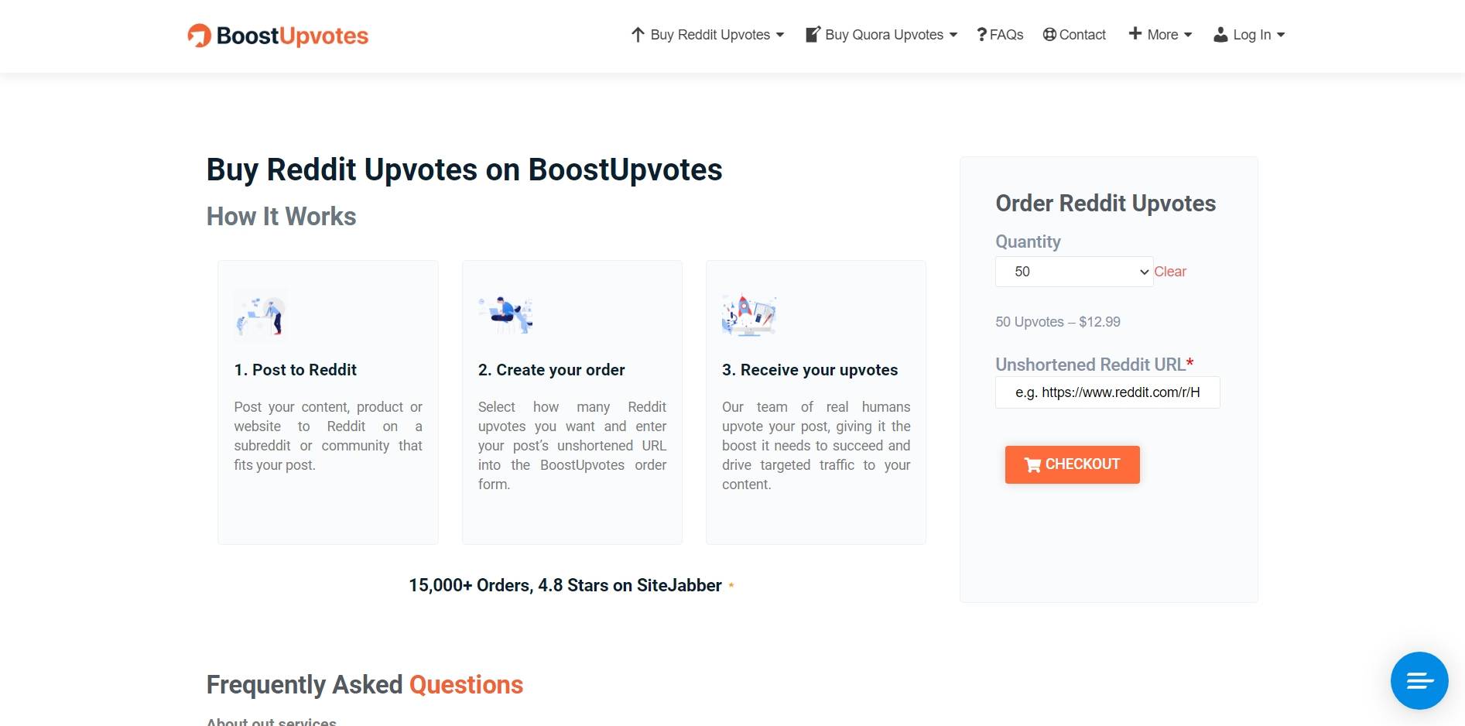Click the 'How It Works' heading
This screenshot has height=726, width=1465.
pos(282,217)
